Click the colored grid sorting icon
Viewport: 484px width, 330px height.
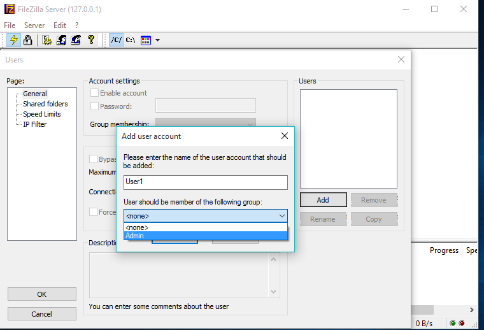[x=145, y=39]
